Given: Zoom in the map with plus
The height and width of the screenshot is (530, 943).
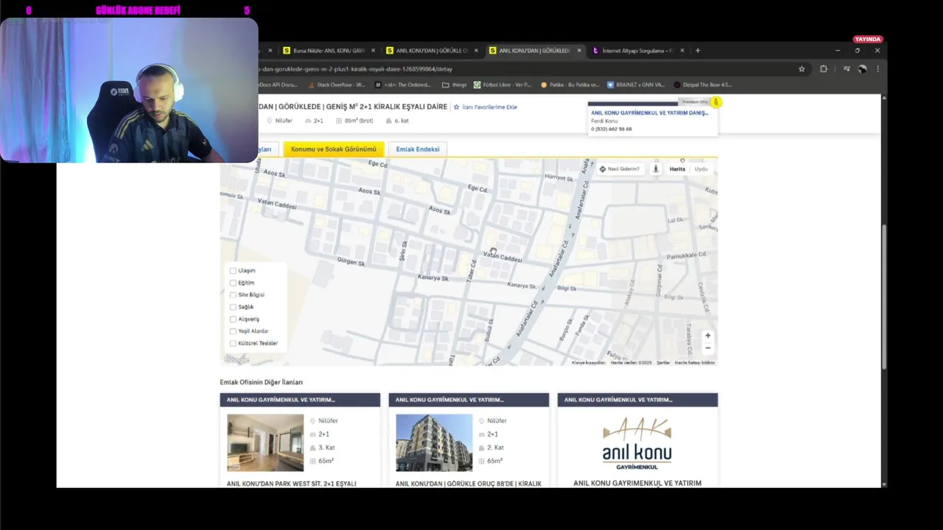Looking at the screenshot, I should pyautogui.click(x=708, y=336).
